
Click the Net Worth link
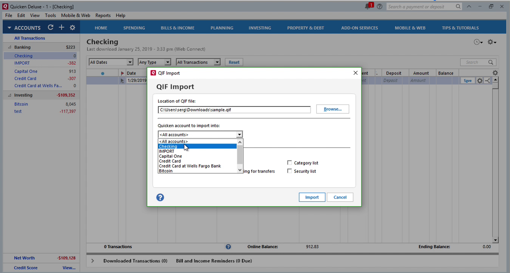tap(24, 258)
